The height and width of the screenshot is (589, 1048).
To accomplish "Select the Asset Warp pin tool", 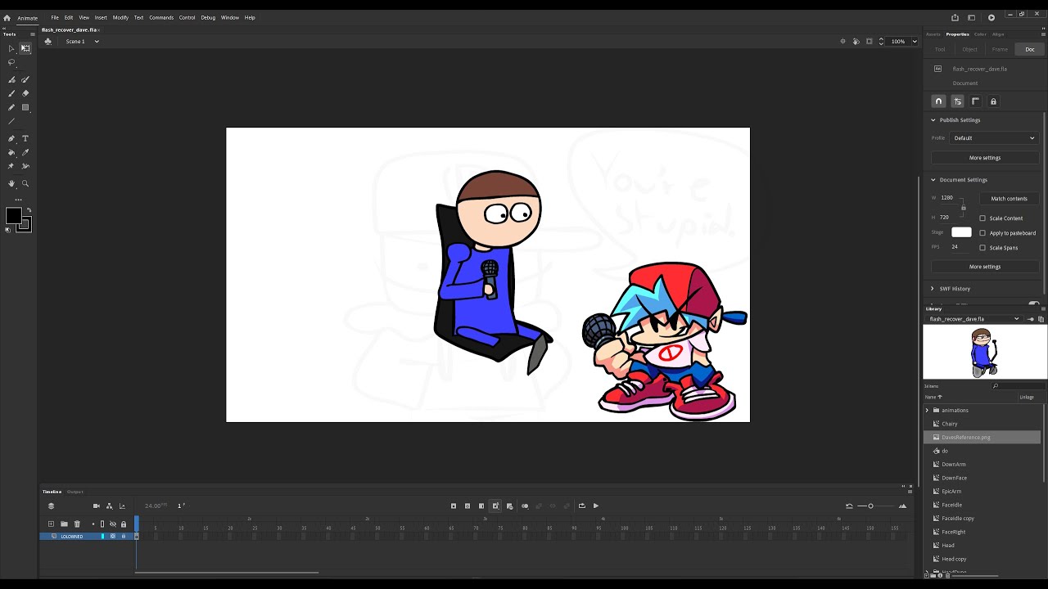I will (11, 166).
